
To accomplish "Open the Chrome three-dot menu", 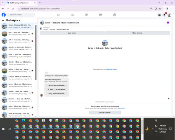I will click(172, 9).
